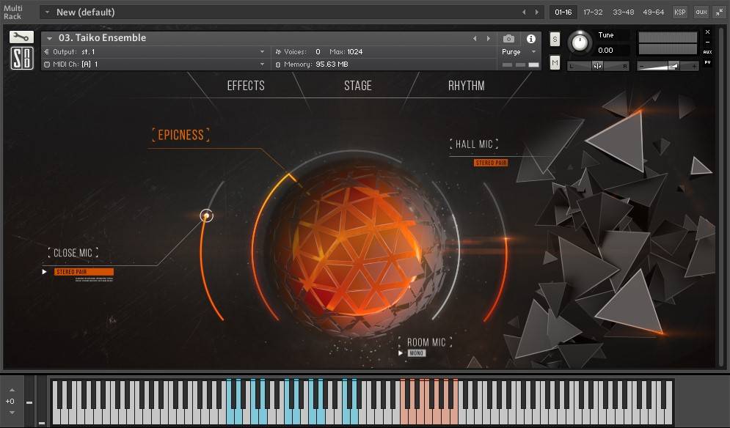Select the 17-32 rack page

(593, 12)
